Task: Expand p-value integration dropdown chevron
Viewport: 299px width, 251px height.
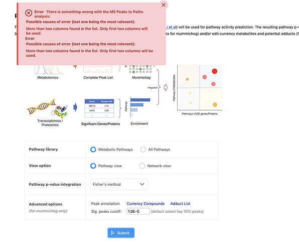Action: 142,184
